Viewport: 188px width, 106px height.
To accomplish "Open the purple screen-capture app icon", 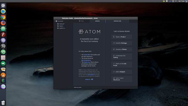I will point(3,87).
